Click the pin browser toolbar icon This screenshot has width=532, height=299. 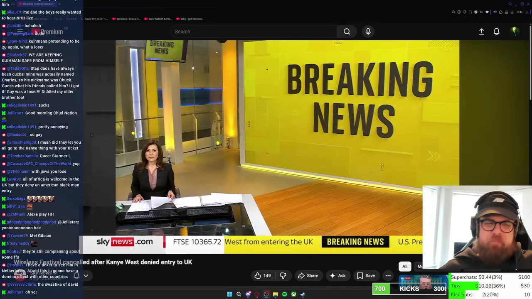click(x=465, y=12)
